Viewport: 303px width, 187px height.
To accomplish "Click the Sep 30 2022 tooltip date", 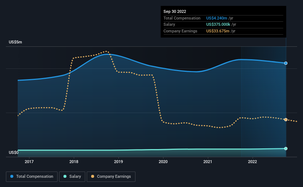I will tap(175, 11).
